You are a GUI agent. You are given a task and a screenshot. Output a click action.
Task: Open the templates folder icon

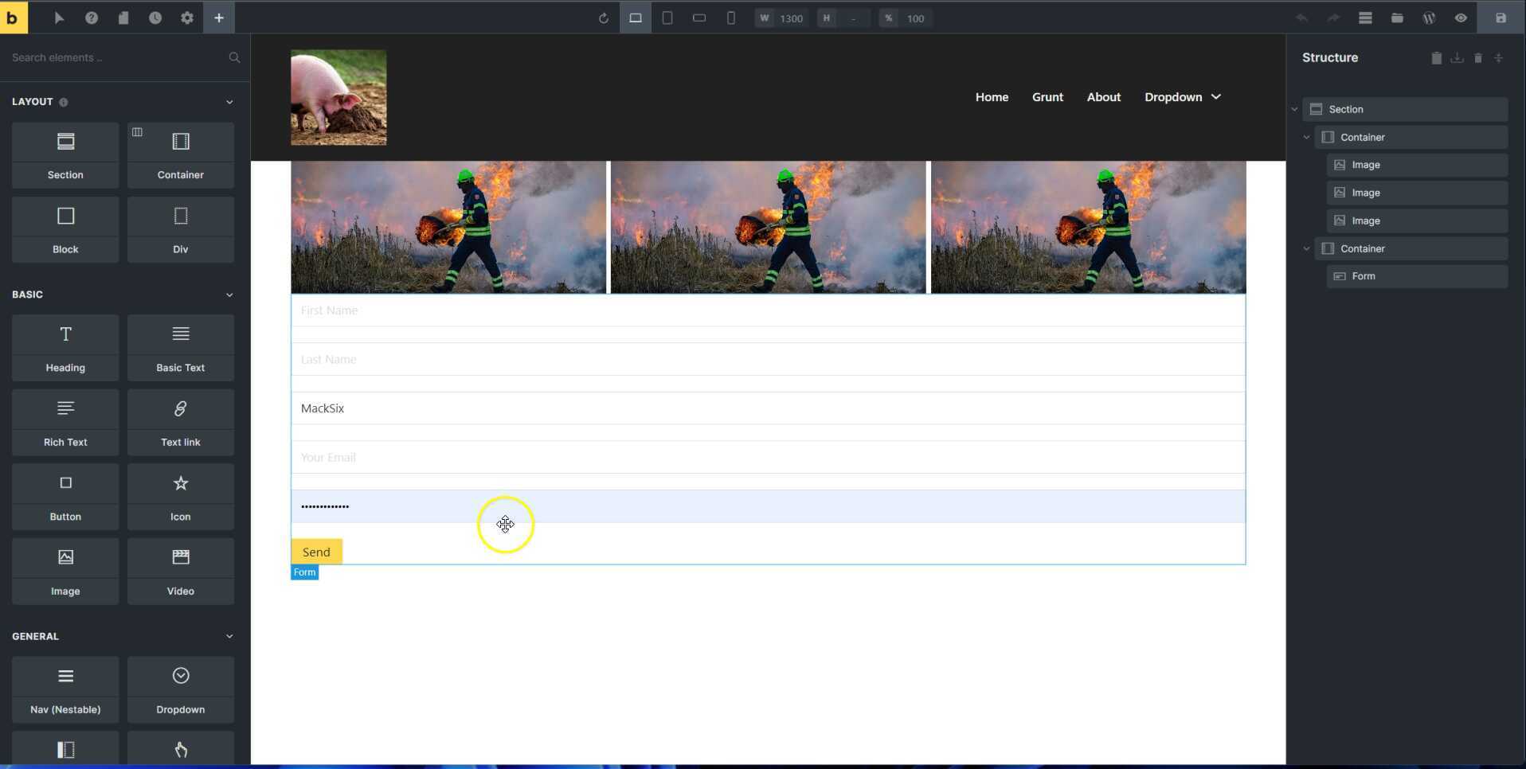[x=1397, y=18]
